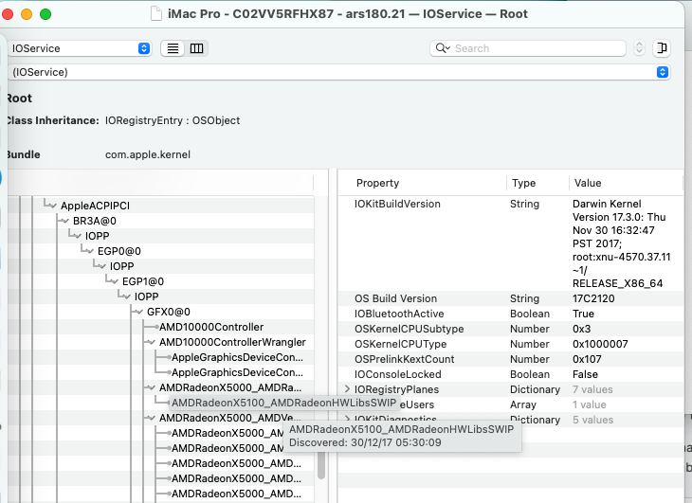Switch to outline list view
This screenshot has height=503, width=692.
pyautogui.click(x=173, y=48)
